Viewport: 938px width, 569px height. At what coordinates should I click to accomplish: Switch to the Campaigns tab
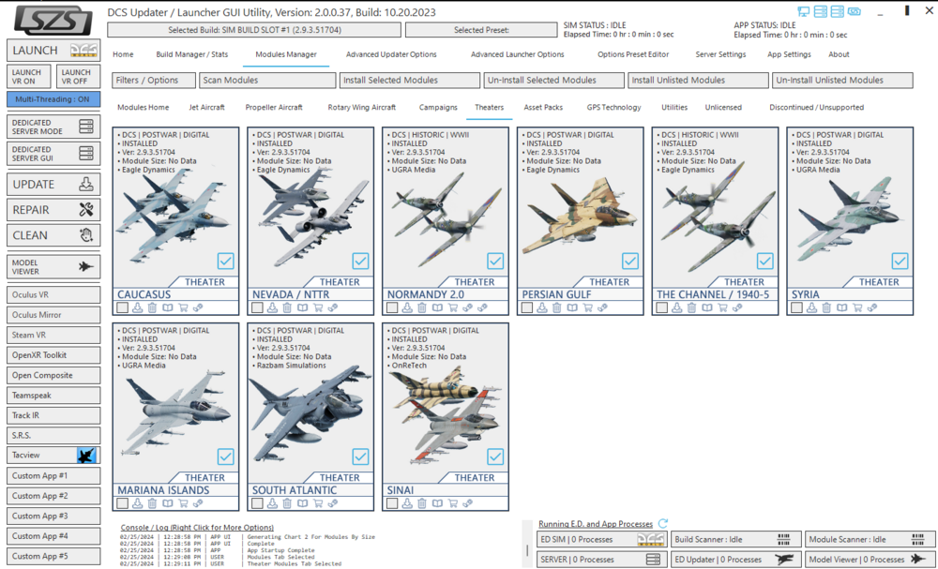pyautogui.click(x=438, y=108)
